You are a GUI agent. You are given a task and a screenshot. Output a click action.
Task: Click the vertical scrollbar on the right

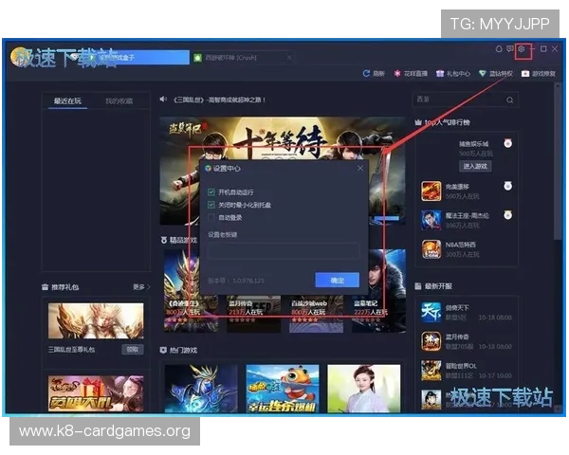pyautogui.click(x=558, y=161)
